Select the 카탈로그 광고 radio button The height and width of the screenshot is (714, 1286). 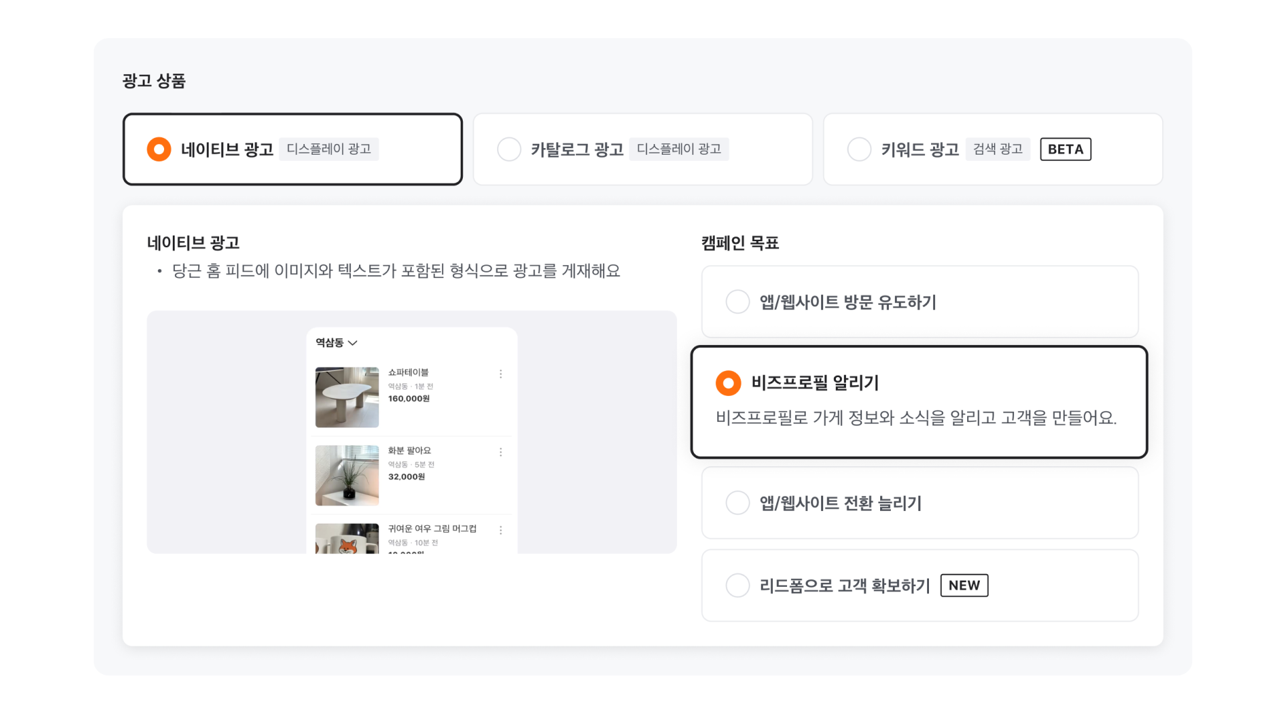point(509,149)
